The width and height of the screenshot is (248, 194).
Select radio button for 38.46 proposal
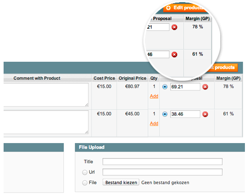click(165, 114)
